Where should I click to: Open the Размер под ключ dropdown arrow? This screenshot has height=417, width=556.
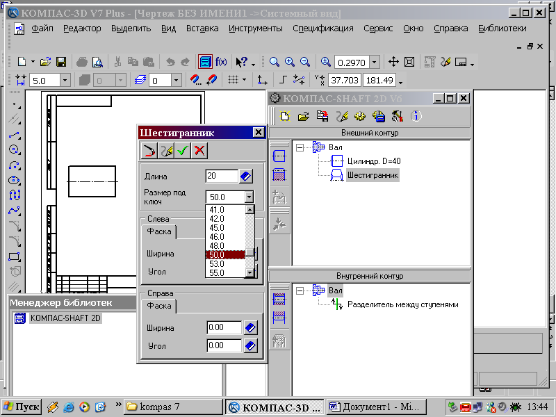pos(250,197)
